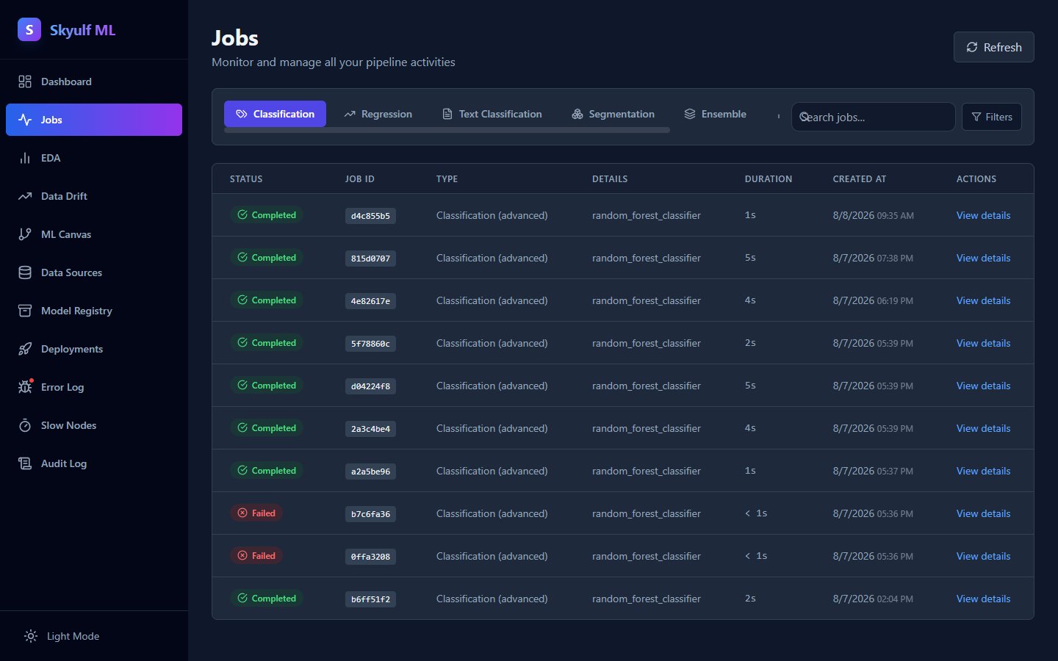Click the magnifier icon in search box

click(x=805, y=117)
